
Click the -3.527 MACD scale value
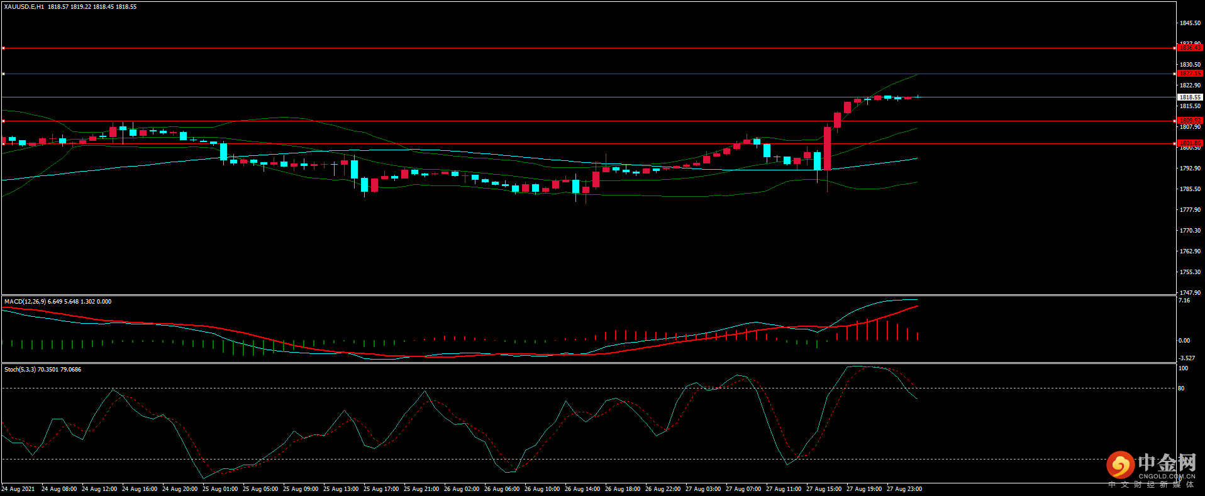click(x=1187, y=358)
